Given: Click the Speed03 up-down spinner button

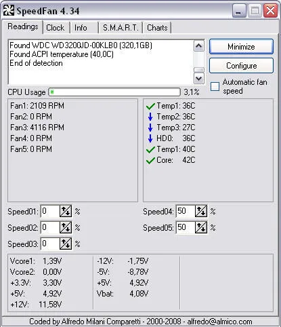Looking at the screenshot, I should click(x=66, y=244).
